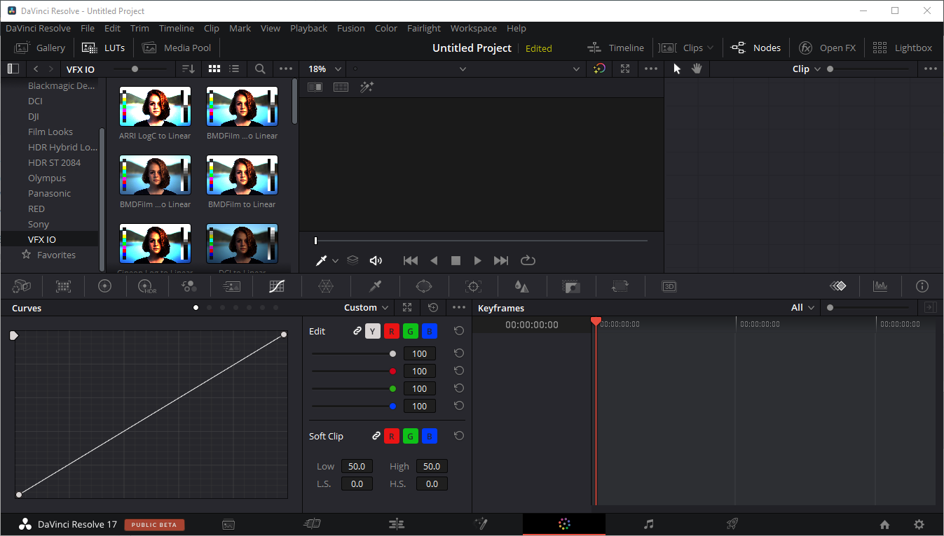Open the Custom curves mode dropdown
The image size is (944, 536).
point(367,308)
